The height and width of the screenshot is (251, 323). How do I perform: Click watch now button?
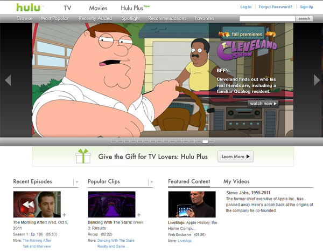tap(263, 104)
